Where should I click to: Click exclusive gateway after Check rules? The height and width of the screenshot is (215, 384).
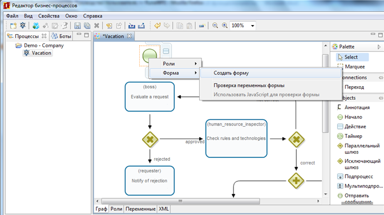point(296,139)
